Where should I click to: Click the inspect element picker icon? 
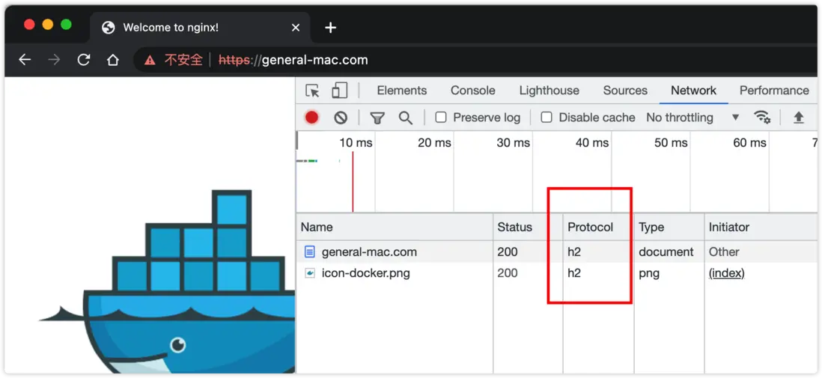point(312,91)
